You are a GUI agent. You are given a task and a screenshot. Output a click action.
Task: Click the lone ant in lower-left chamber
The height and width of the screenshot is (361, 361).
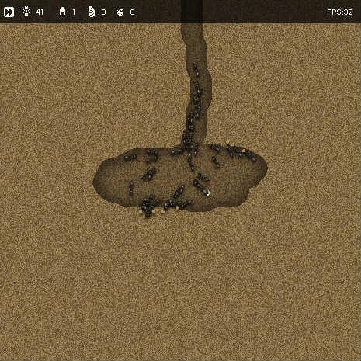click(x=131, y=188)
